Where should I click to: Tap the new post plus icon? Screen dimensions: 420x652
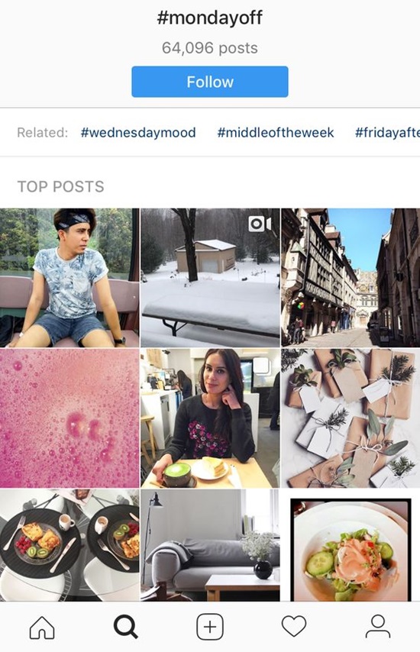210,627
